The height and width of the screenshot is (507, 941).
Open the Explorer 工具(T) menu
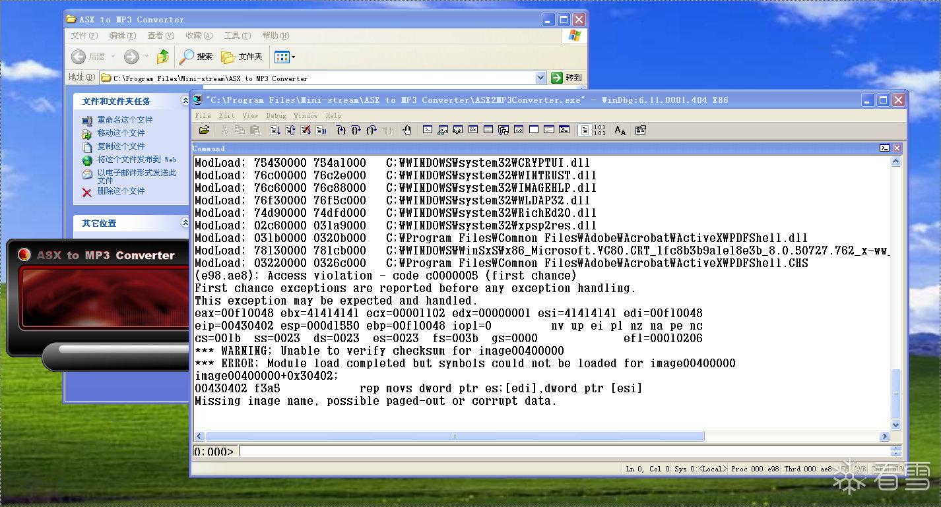point(238,36)
